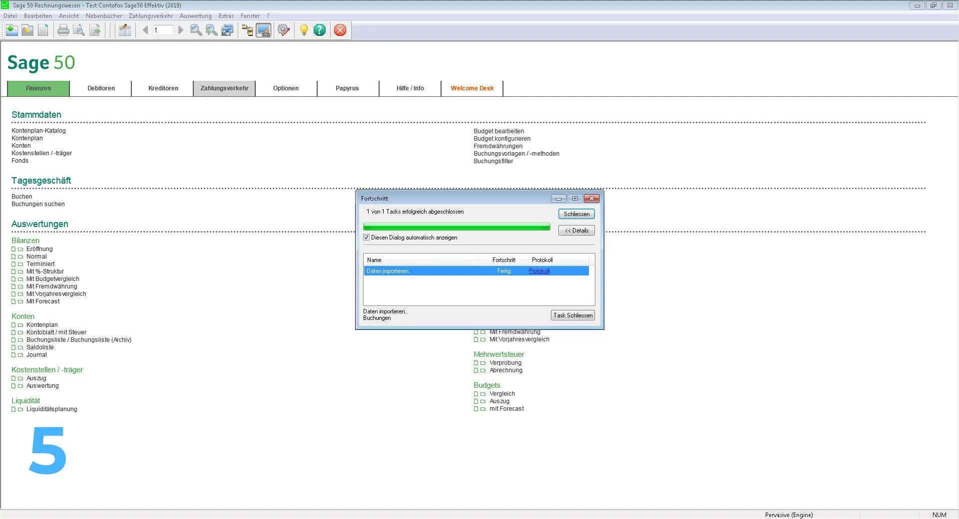Click the yellow lightbulb tip icon

tap(304, 30)
